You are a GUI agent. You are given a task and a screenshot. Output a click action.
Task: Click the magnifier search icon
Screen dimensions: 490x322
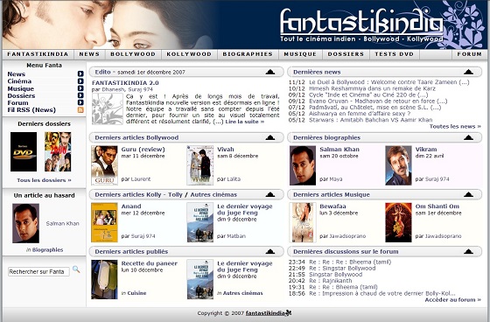pos(76,269)
